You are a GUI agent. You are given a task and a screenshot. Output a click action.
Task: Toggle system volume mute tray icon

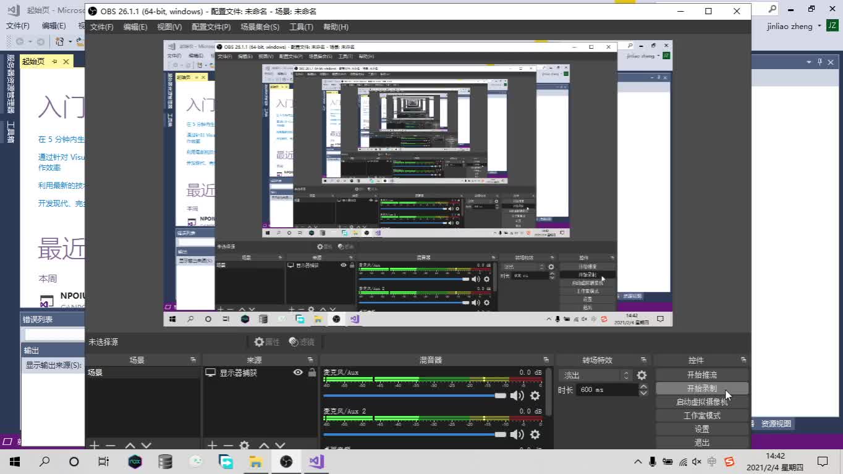point(697,462)
